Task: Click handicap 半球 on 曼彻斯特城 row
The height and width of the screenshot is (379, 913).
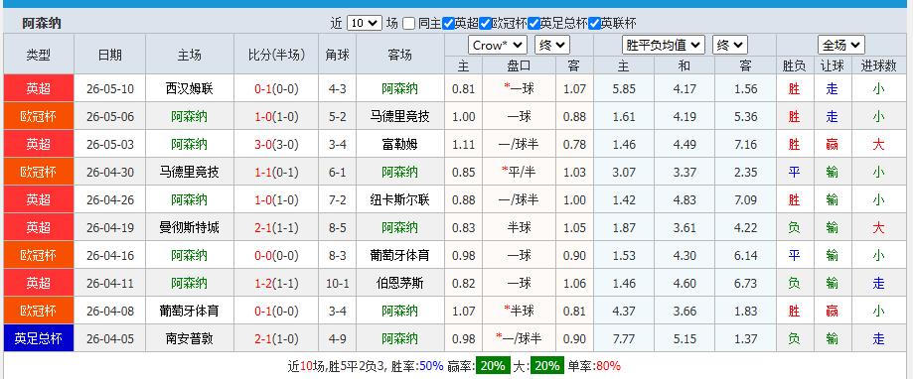Action: point(519,227)
